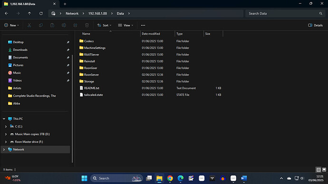Click the search magnifier icon in Search Data
Viewport: 328px width, 184px height.
321,13
